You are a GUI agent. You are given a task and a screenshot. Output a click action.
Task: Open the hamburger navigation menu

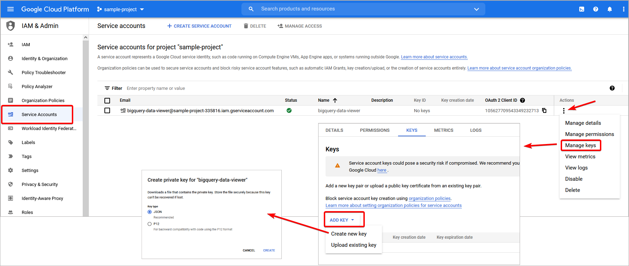(11, 9)
